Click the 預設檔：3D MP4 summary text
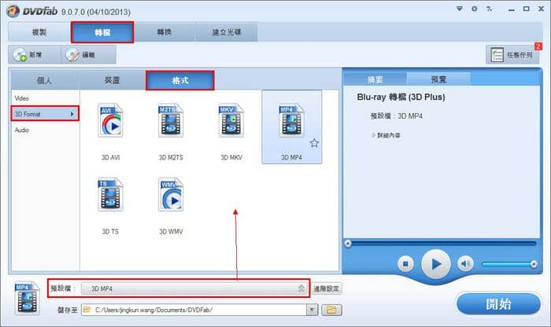Screen dimensions: 551x327 click(397, 116)
